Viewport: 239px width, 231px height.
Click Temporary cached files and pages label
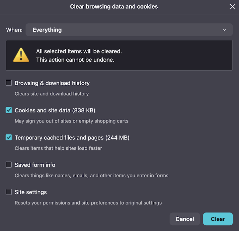coord(72,138)
